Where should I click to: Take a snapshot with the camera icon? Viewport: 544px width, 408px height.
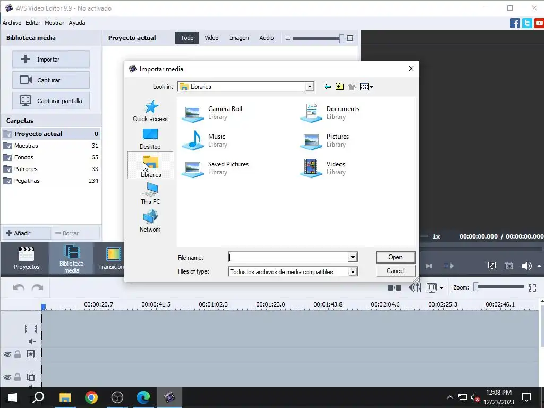509,266
